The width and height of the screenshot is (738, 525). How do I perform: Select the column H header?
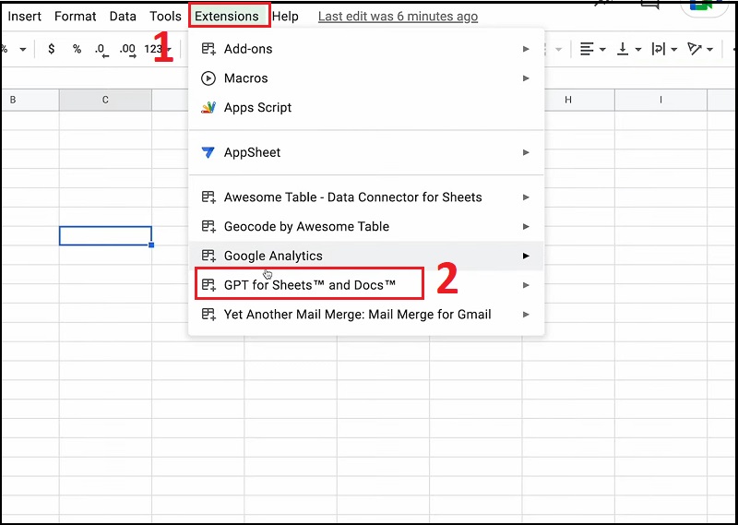click(x=568, y=100)
